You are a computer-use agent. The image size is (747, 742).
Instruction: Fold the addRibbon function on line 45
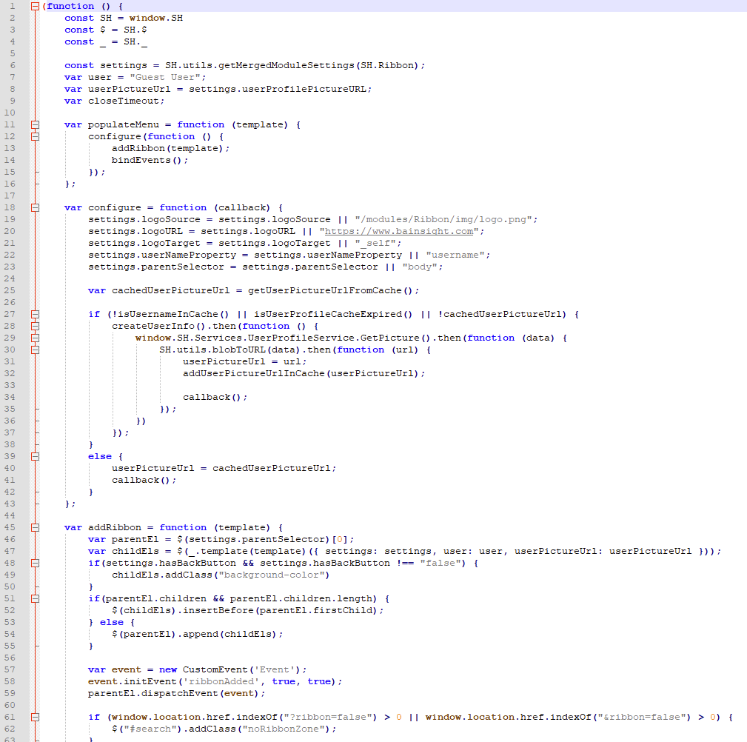tap(35, 527)
